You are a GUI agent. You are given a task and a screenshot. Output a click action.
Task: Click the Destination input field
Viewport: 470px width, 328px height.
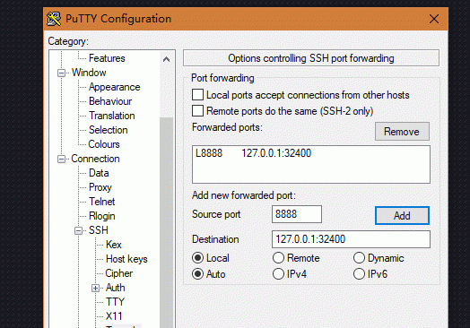[x=351, y=239]
